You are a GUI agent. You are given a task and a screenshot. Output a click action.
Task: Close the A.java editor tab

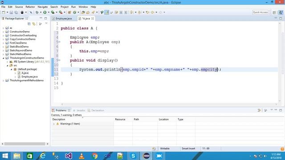click(x=93, y=19)
